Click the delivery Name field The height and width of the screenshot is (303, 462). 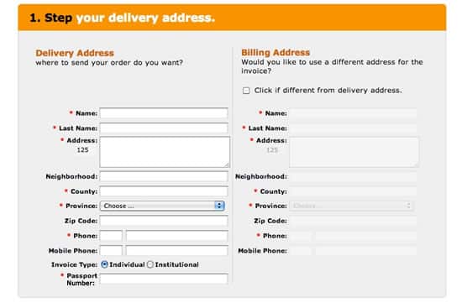pos(164,113)
